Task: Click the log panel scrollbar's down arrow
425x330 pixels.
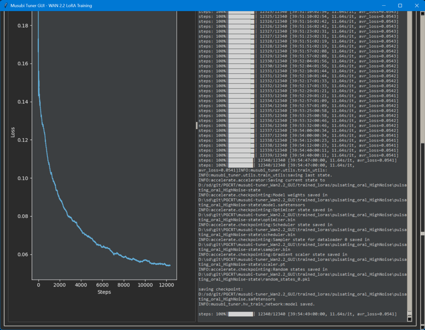Action: pyautogui.click(x=410, y=319)
